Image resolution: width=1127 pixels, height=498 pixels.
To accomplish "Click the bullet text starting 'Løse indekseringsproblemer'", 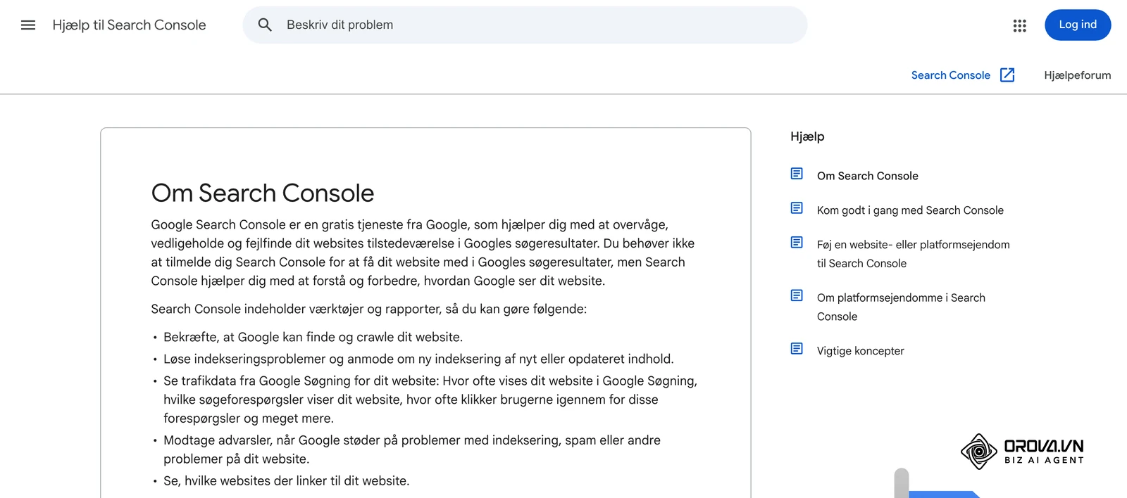I will [418, 359].
